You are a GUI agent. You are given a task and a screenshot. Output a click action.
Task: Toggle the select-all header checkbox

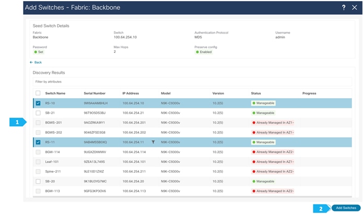38,93
